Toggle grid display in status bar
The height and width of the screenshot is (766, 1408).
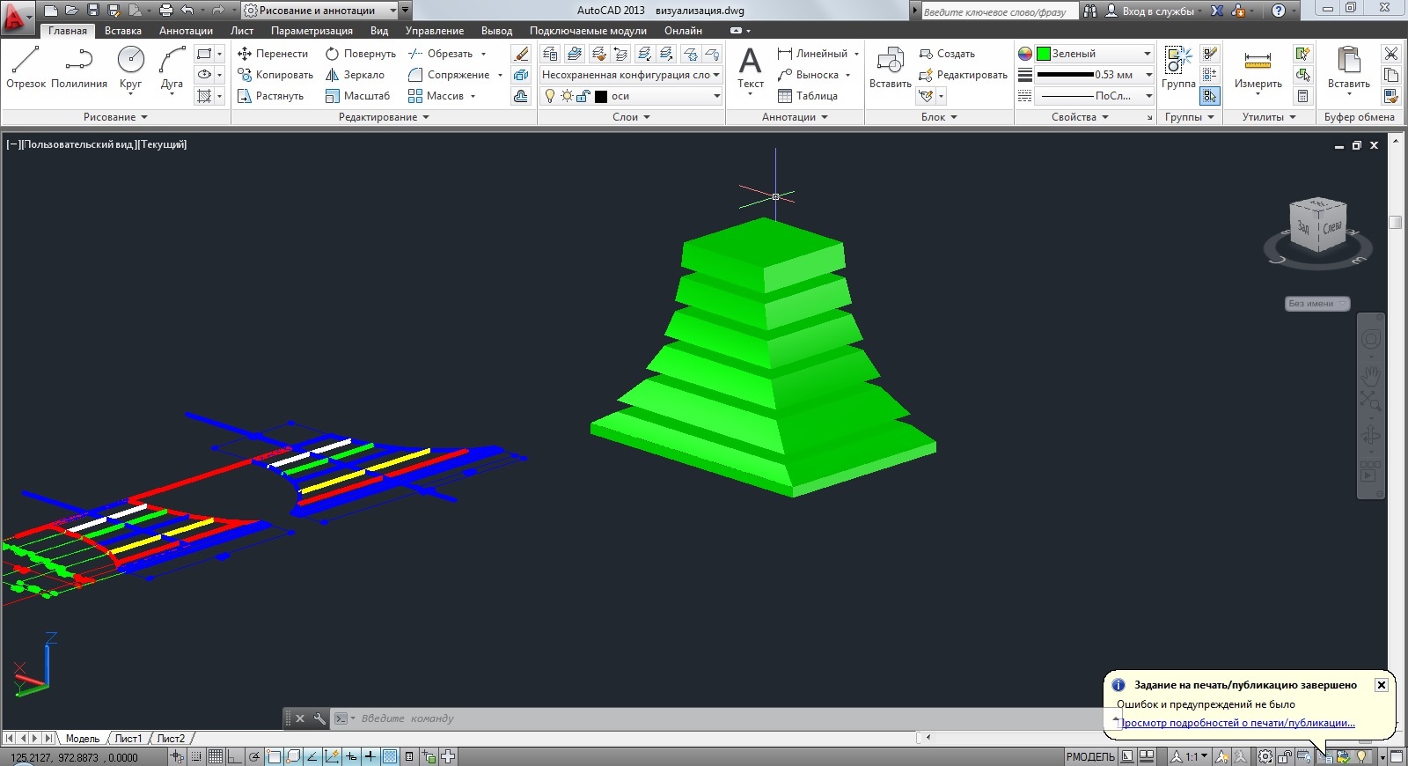pos(215,756)
